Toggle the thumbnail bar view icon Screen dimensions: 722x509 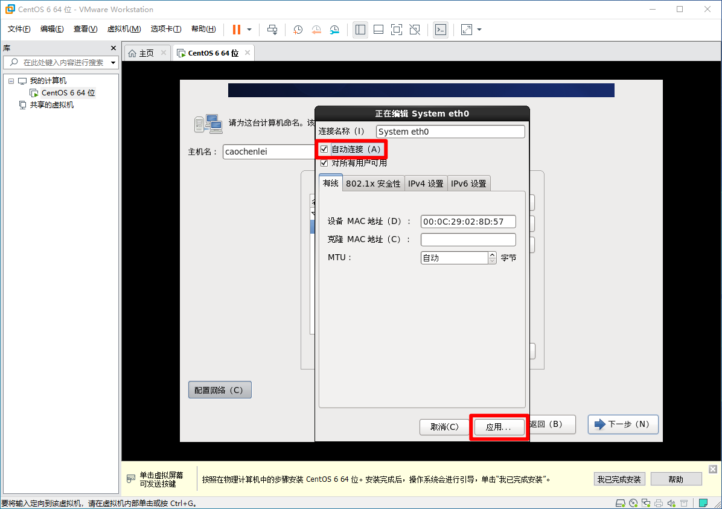[x=379, y=30]
